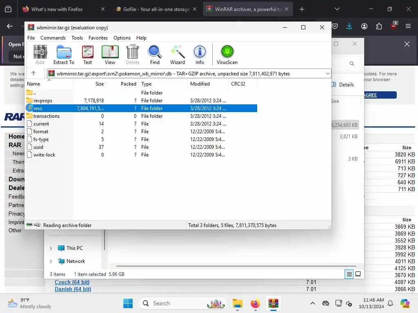Sort WinRAR list by Name column
This screenshot has height=313, width=418.
[49, 84]
